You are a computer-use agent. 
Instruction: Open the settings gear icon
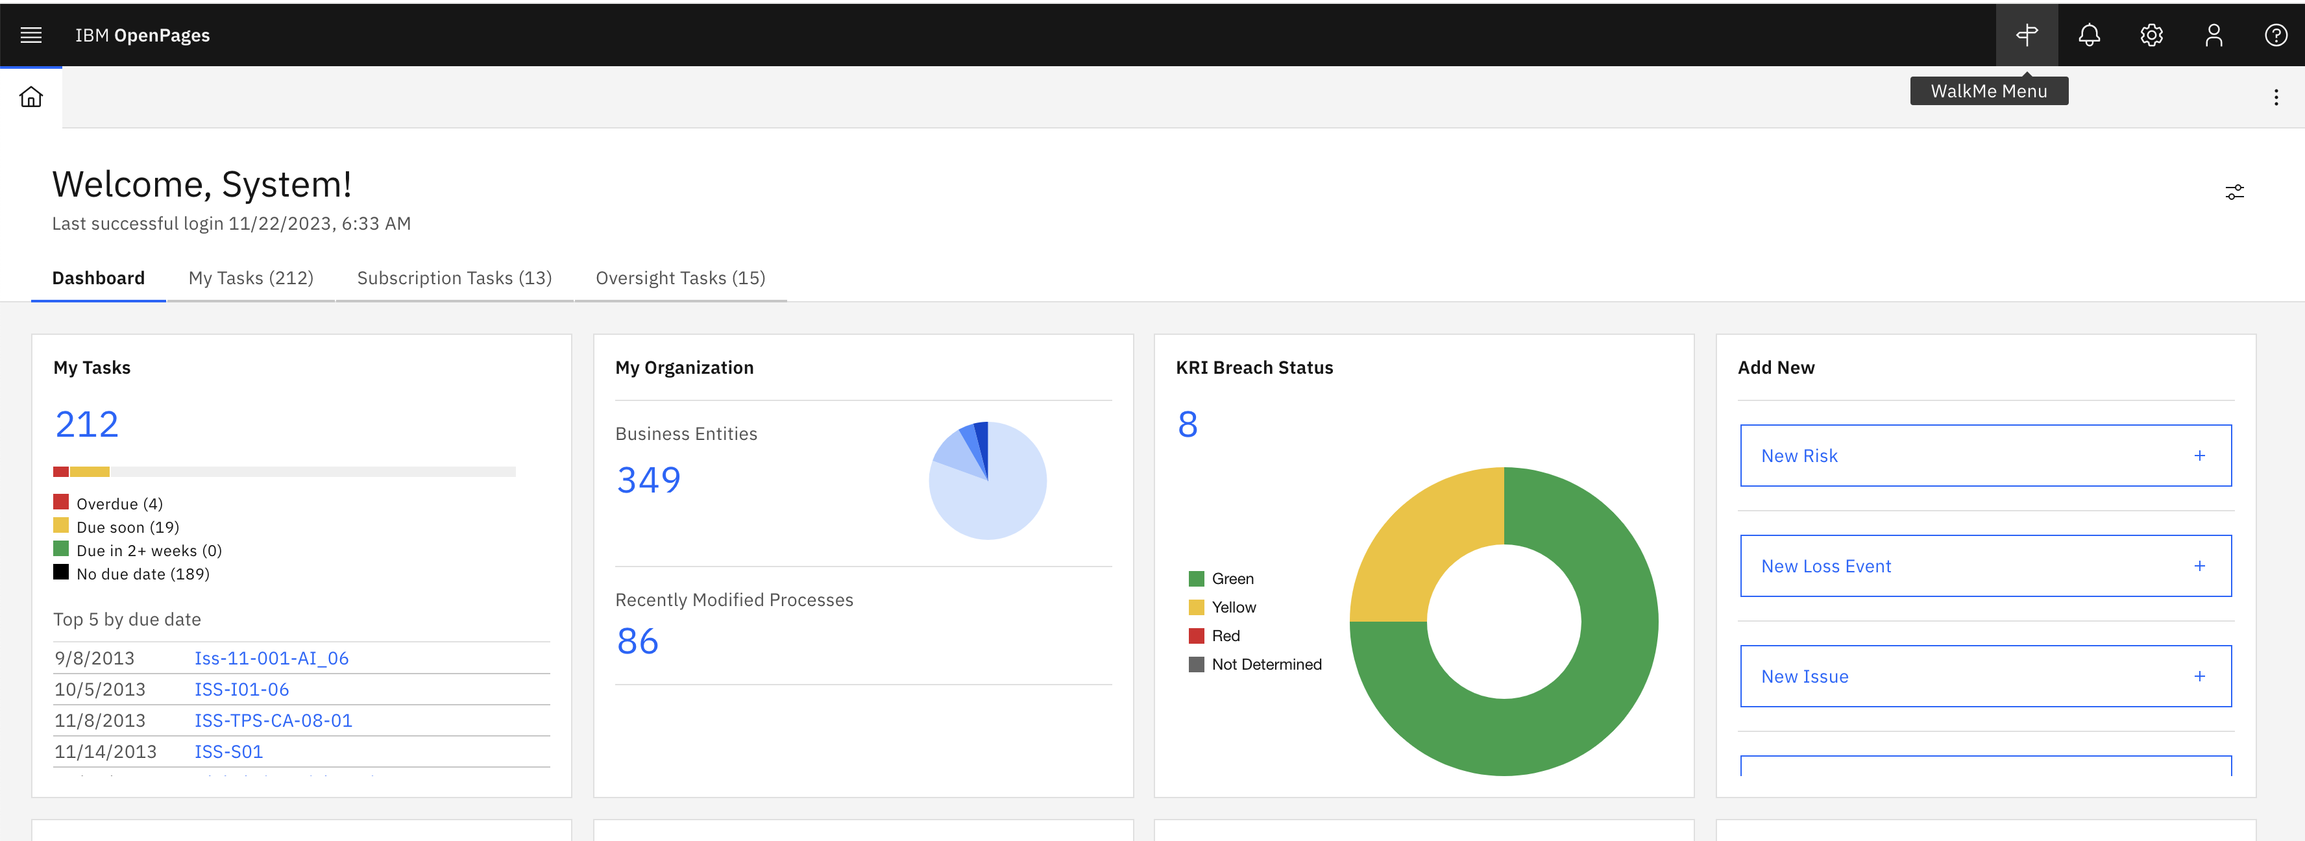[x=2152, y=35]
